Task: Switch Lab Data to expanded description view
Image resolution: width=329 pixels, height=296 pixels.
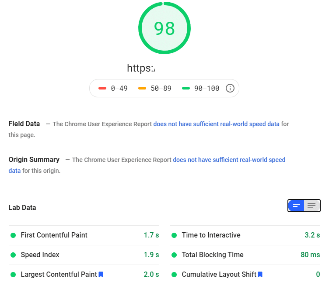Action: click(311, 206)
